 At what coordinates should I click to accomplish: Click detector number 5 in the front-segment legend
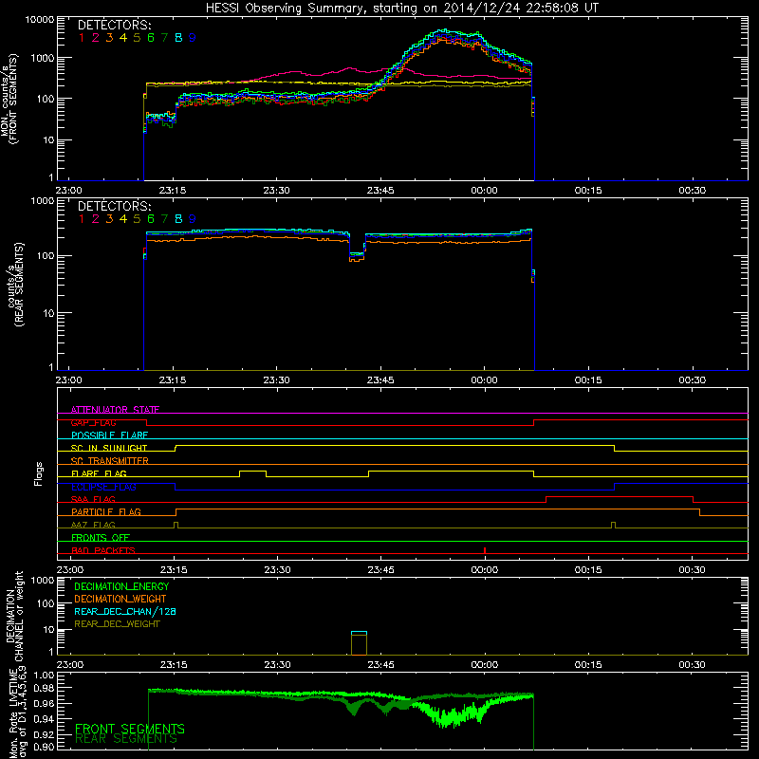click(x=137, y=38)
